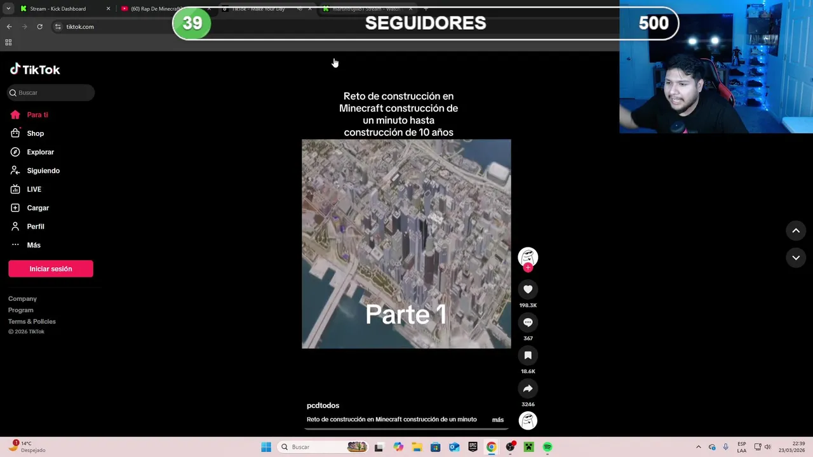Click the Chrome taskbar icon
This screenshot has height=457, width=813.
click(x=491, y=447)
